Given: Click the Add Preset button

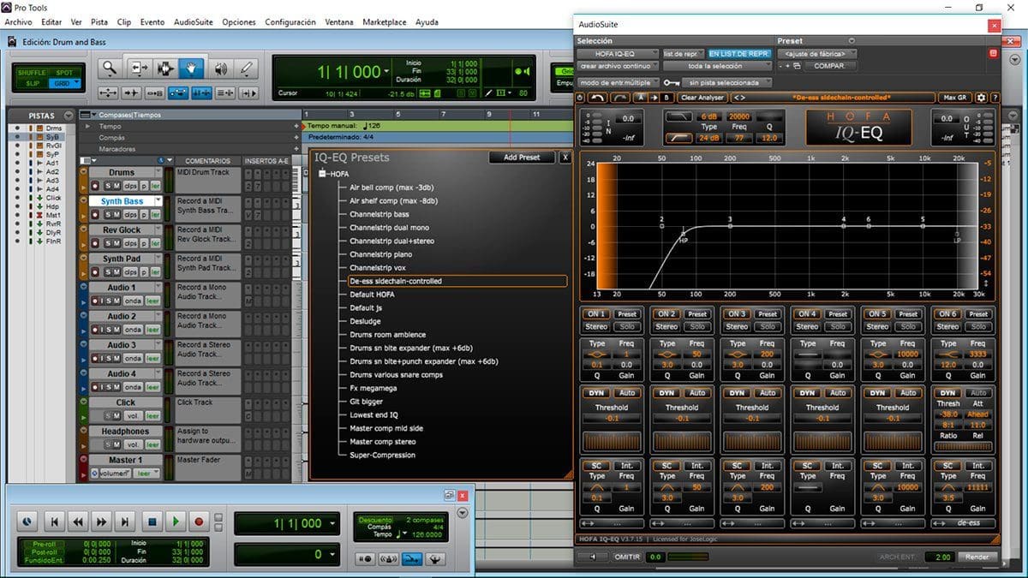Looking at the screenshot, I should [x=522, y=158].
